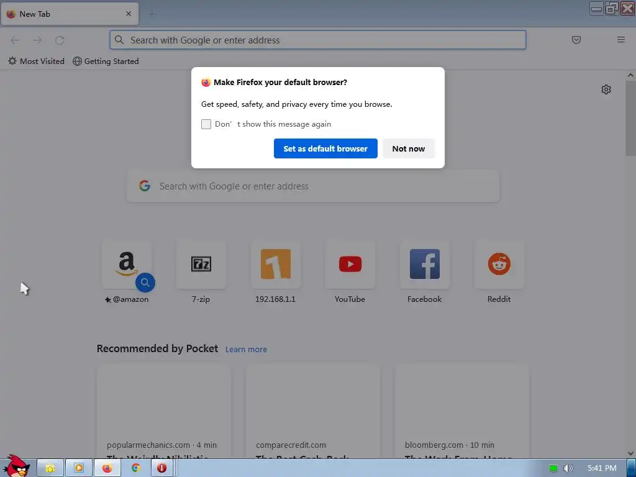Click the vertical scrollbar thumb
The width and height of the screenshot is (636, 477).
click(x=630, y=117)
